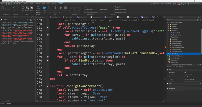Expand the Animals folder in Explorer
Viewport: 202px width, 107px height.
tap(169, 25)
